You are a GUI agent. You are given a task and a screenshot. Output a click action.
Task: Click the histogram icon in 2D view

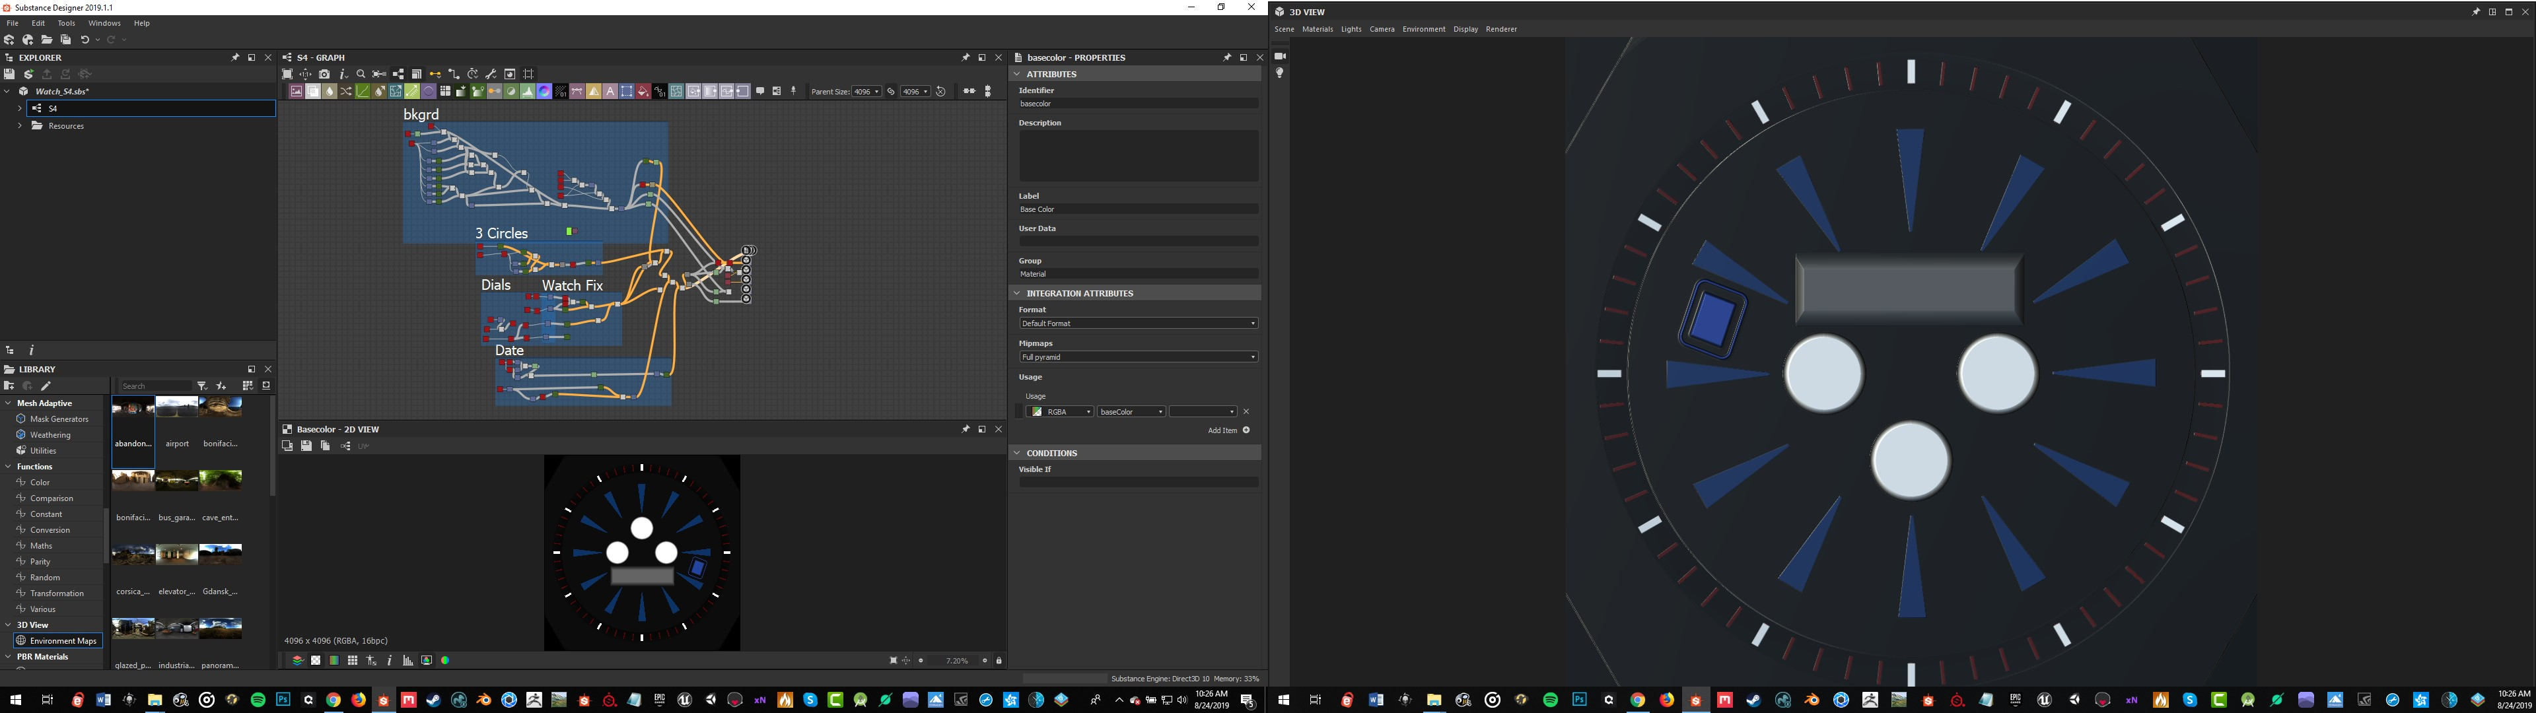click(x=407, y=661)
